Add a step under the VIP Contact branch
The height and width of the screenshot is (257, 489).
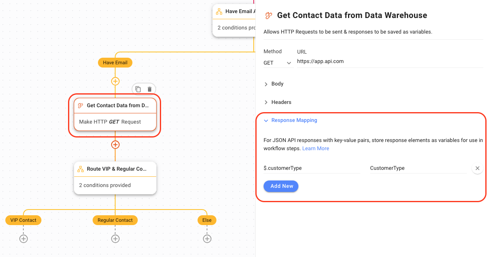pyautogui.click(x=23, y=239)
